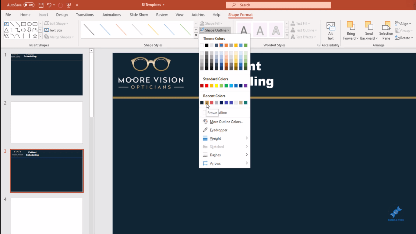Open the File tab
This screenshot has width=416, height=234.
click(8, 15)
